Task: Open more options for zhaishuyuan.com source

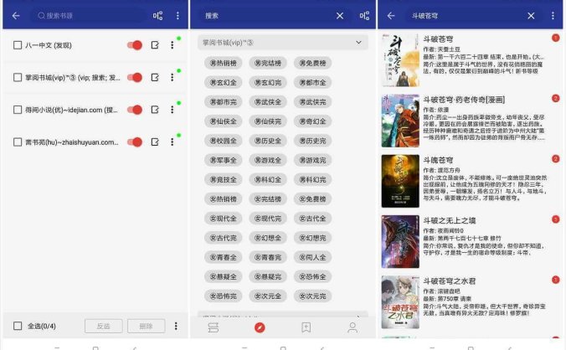Action: 172,142
